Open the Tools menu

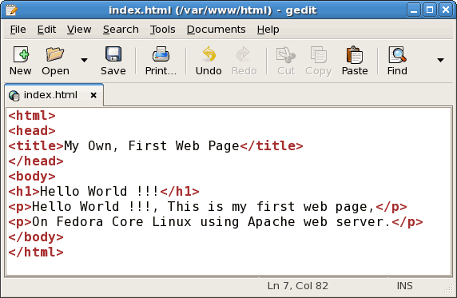(163, 30)
